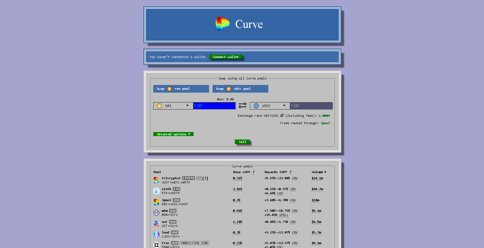This screenshot has height=248, width=484.
Task: Click CRV label in tricrypto2 row
Action: click(295, 178)
